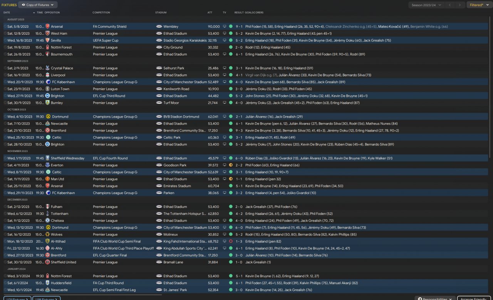Open the Copy of Fixtures view dropdown

point(38,5)
